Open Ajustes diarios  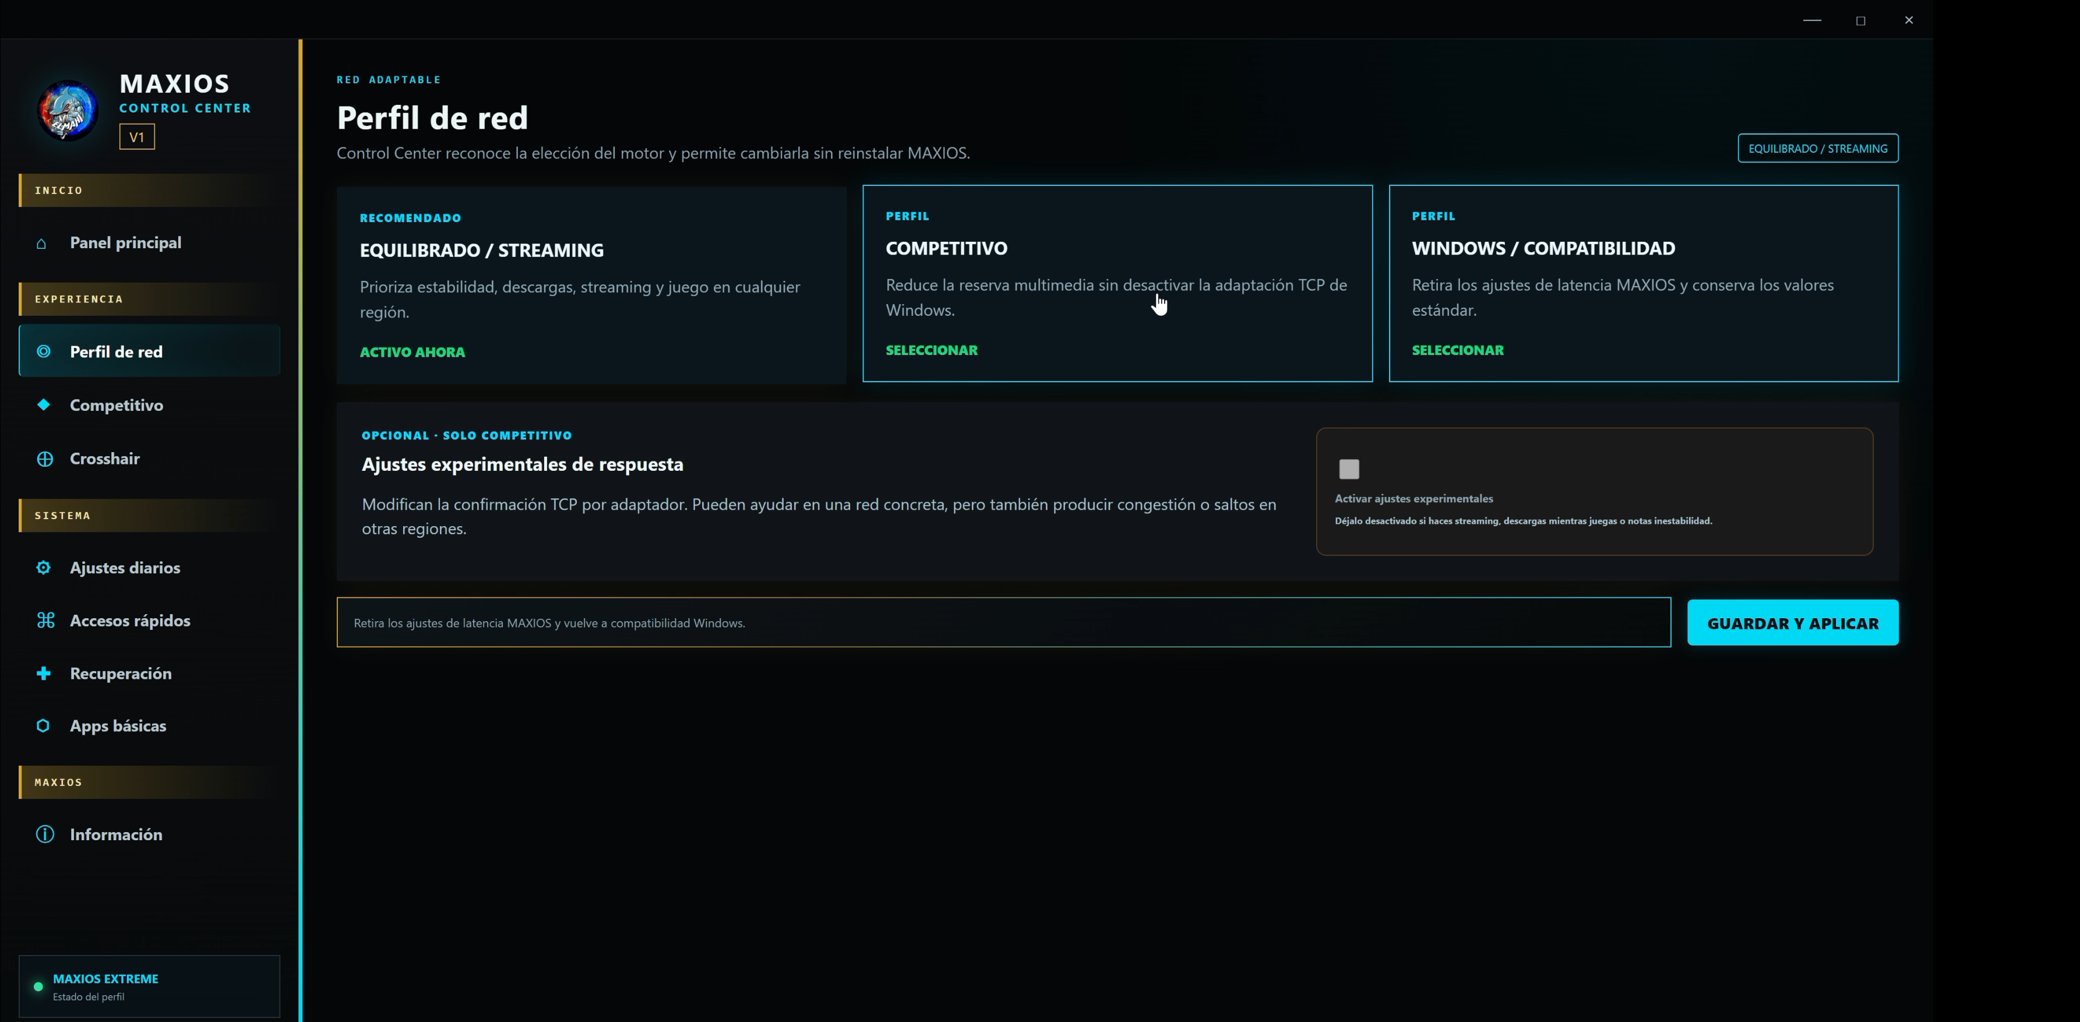[149, 568]
